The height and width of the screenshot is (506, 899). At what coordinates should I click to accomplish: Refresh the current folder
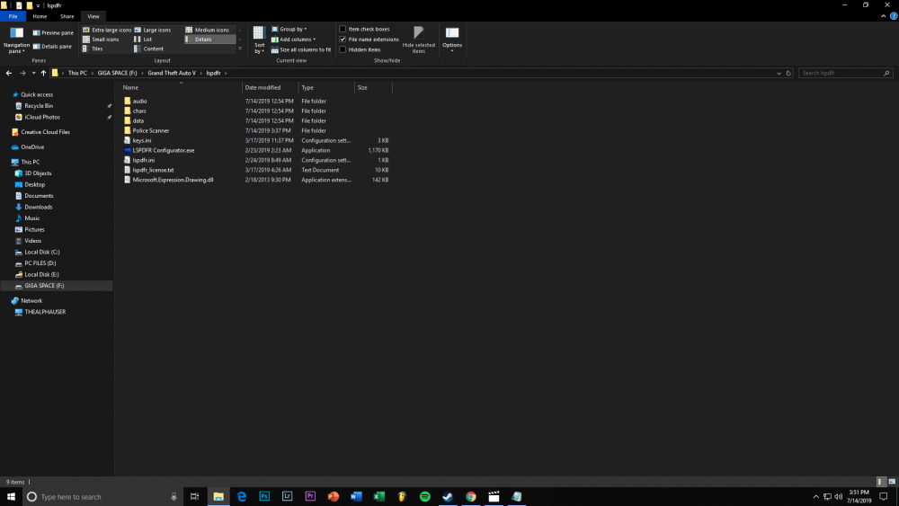pos(788,74)
